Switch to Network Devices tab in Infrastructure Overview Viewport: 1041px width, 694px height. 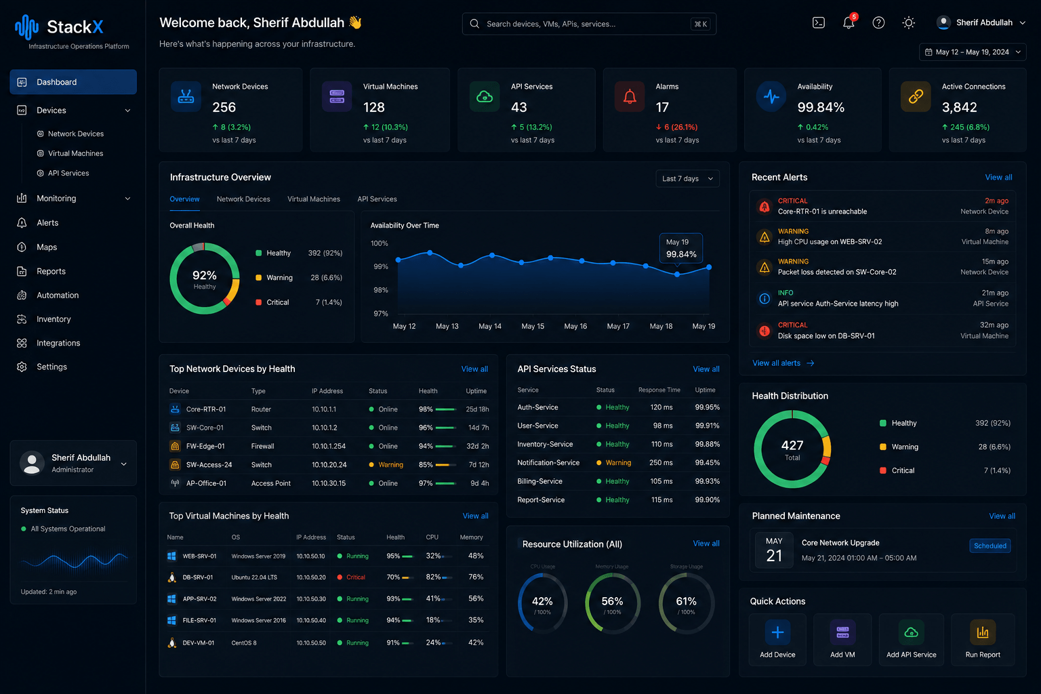(x=243, y=199)
